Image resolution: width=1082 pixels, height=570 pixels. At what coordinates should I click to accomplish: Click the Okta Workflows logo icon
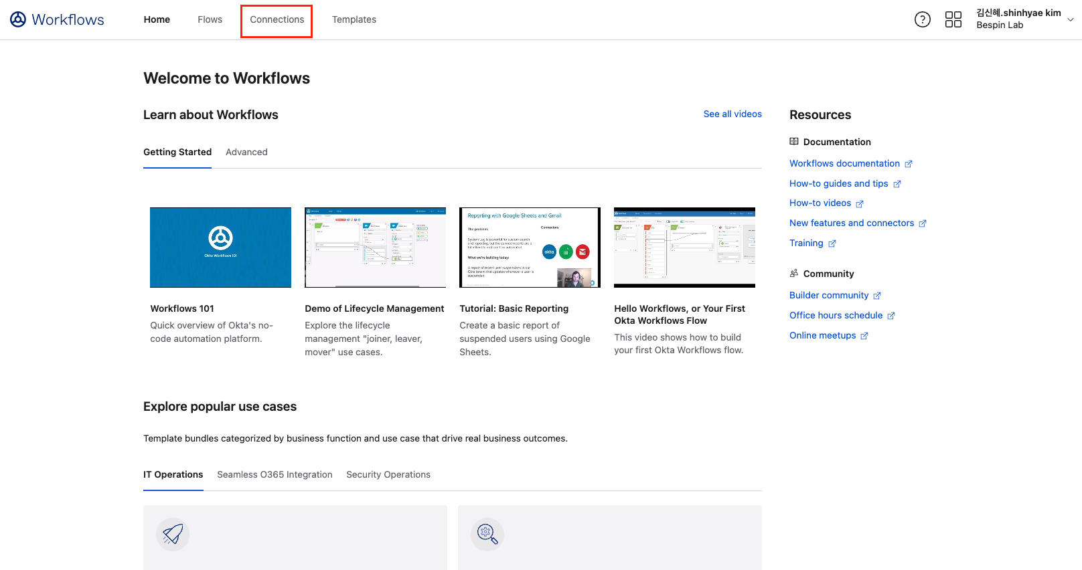[x=18, y=19]
